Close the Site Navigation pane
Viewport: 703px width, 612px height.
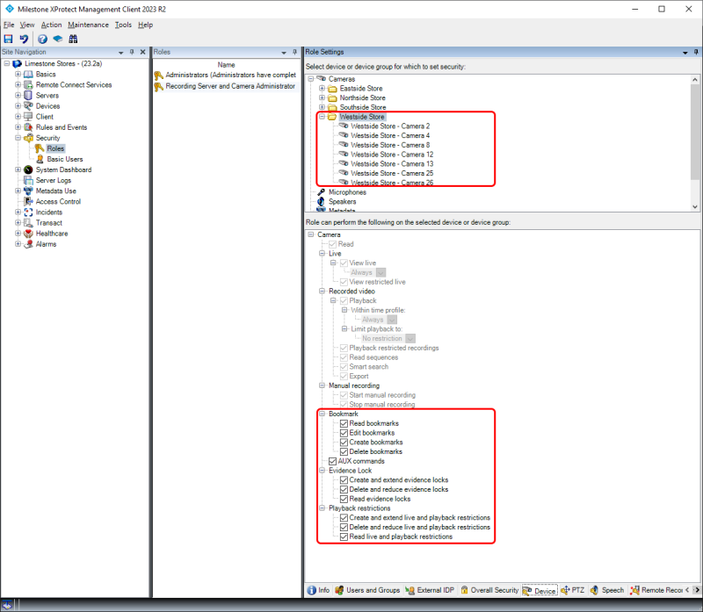click(142, 52)
